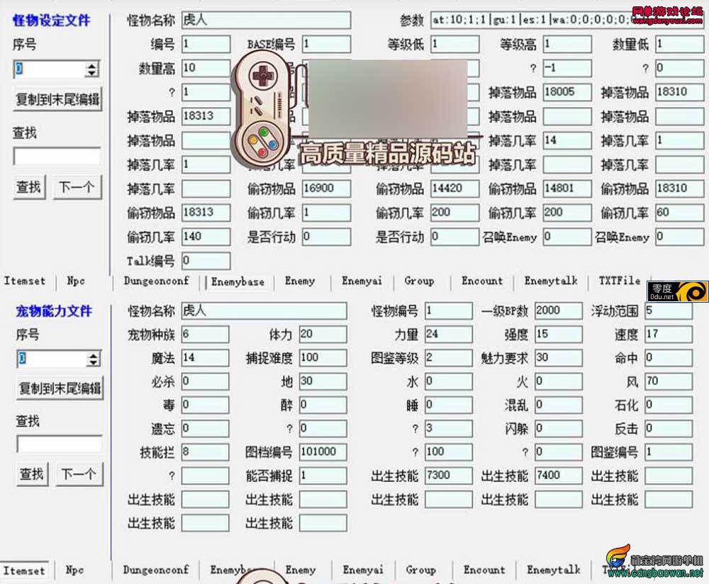
Task: Click the 风 field showing 70
Action: pyautogui.click(x=669, y=381)
